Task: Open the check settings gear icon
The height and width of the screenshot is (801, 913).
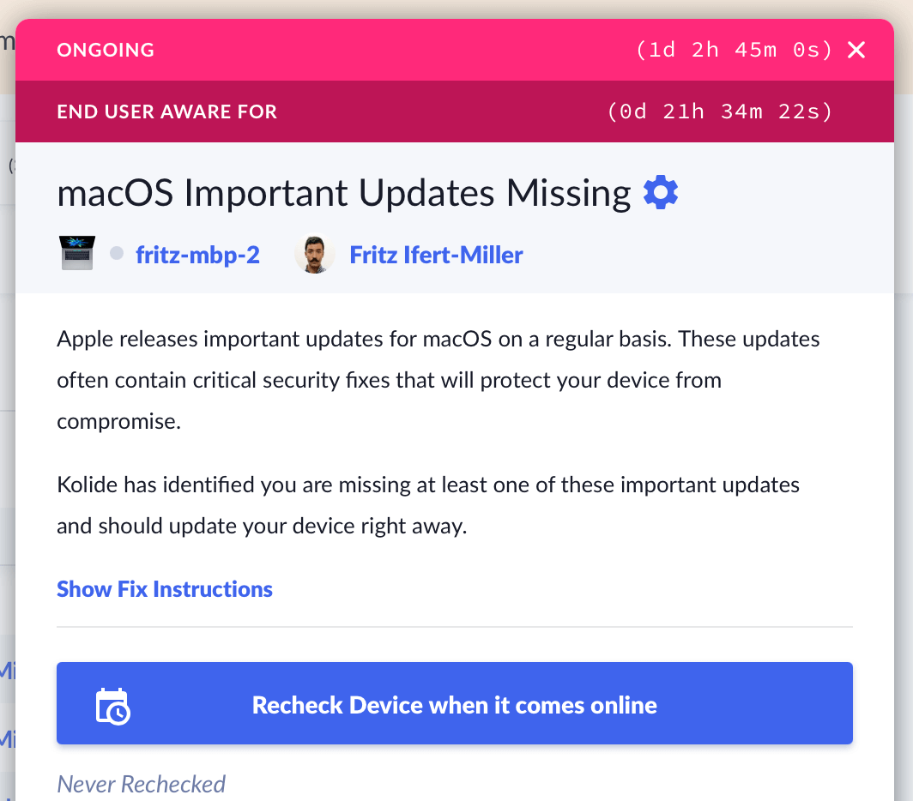Action: click(661, 192)
